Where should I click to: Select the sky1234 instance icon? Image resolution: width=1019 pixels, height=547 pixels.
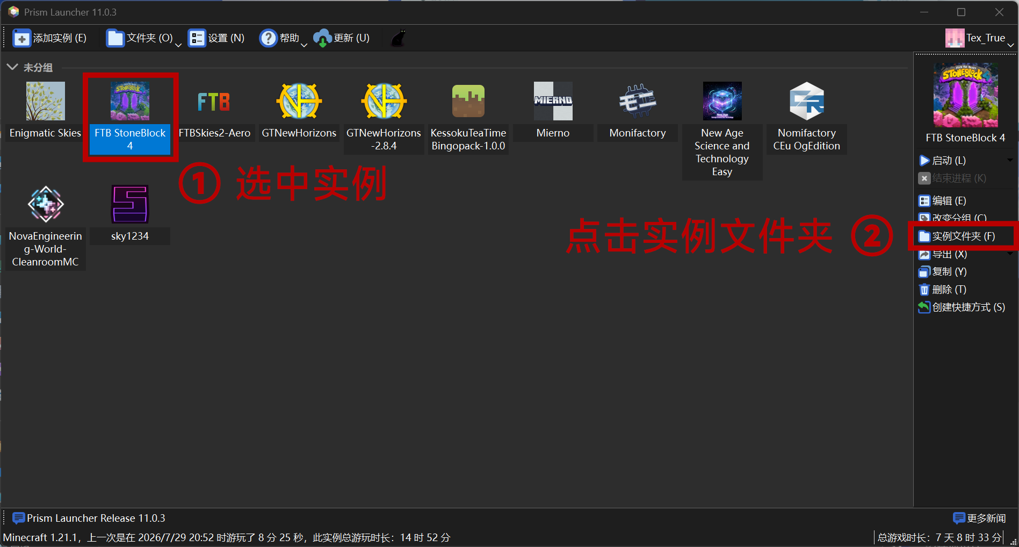130,204
